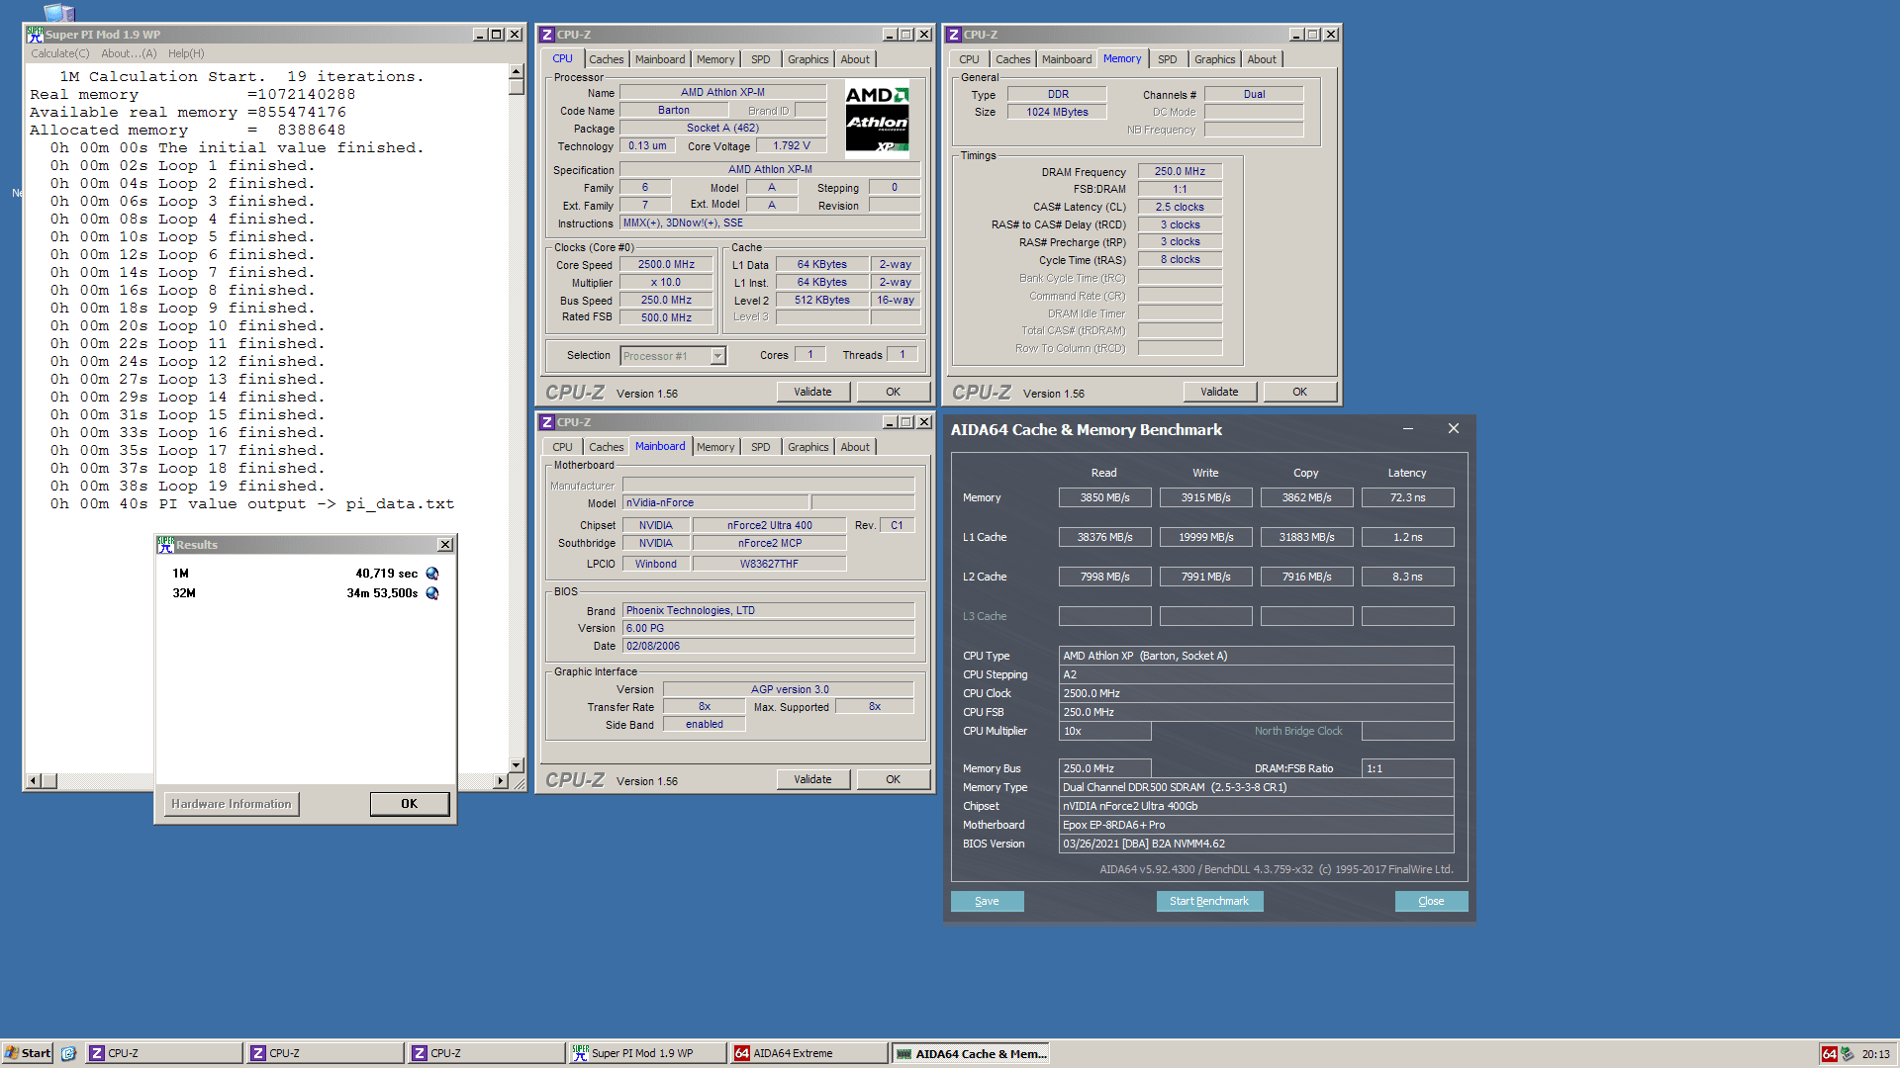Viewport: 1900px width, 1068px height.
Task: Open the Start menu
Action: pos(28,1053)
